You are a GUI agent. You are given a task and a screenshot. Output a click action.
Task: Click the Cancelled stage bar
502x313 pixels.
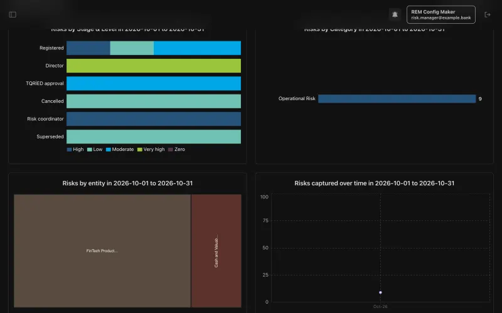click(x=154, y=101)
